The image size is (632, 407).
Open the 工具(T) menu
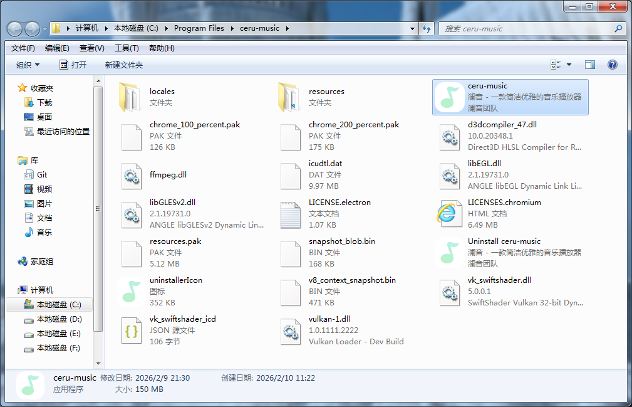[x=127, y=48]
